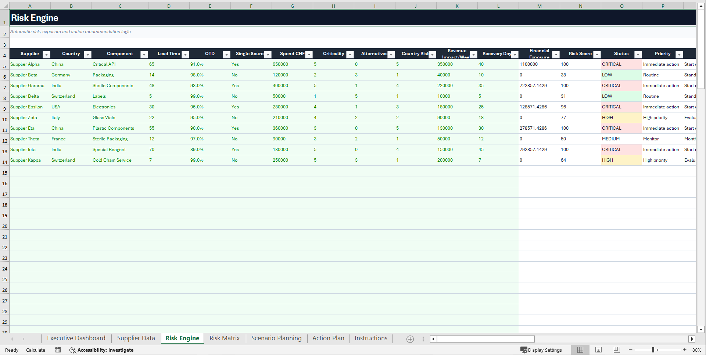This screenshot has width=706, height=355.
Task: Click vertical scrollbar up arrow
Action: tap(701, 6)
